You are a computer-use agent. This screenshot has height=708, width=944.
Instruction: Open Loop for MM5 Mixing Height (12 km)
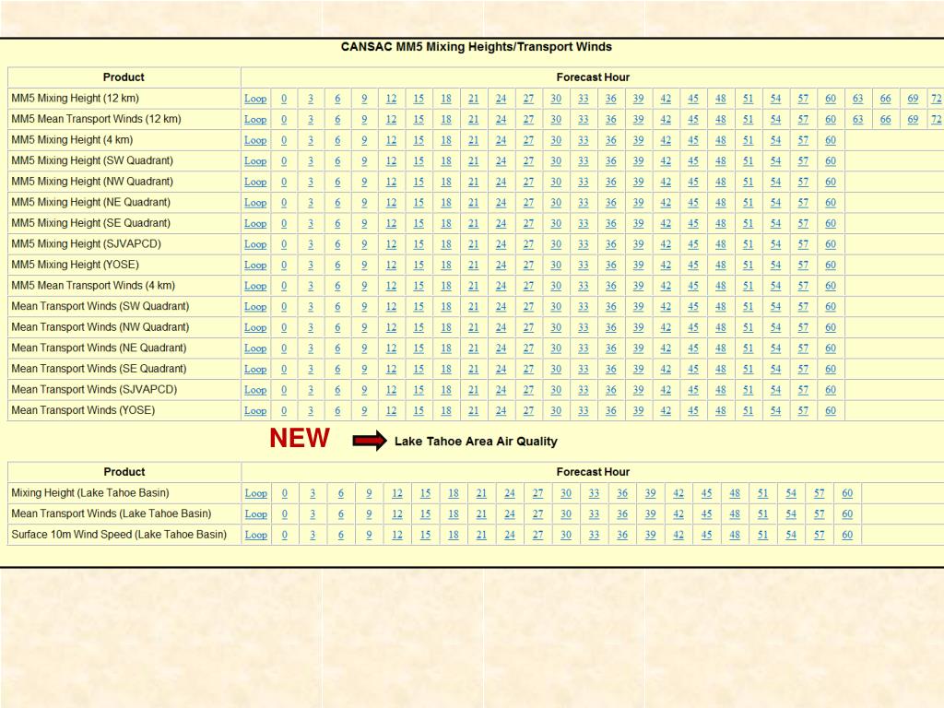[255, 99]
